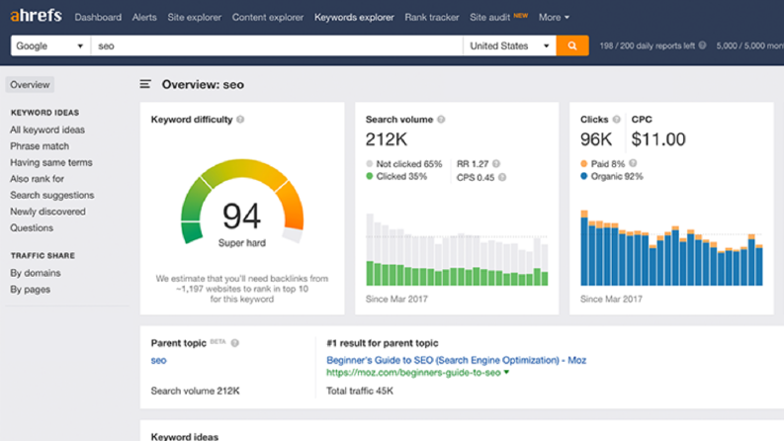Click the CPS 0.45 help icon
Screen dimensions: 784x441
click(x=502, y=177)
